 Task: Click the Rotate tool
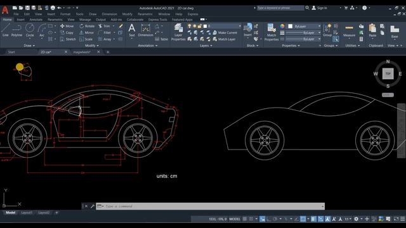coord(87,26)
